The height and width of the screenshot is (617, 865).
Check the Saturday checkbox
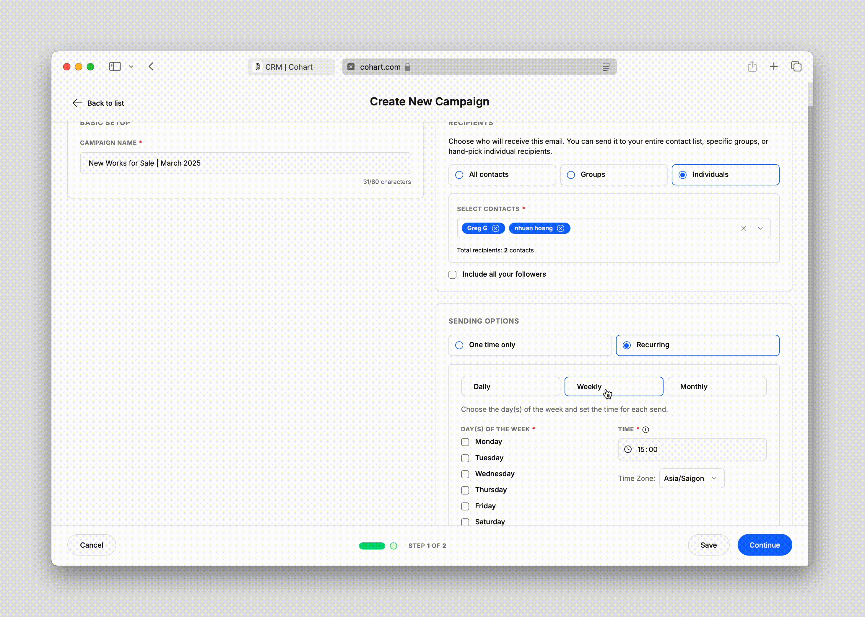[x=465, y=522]
